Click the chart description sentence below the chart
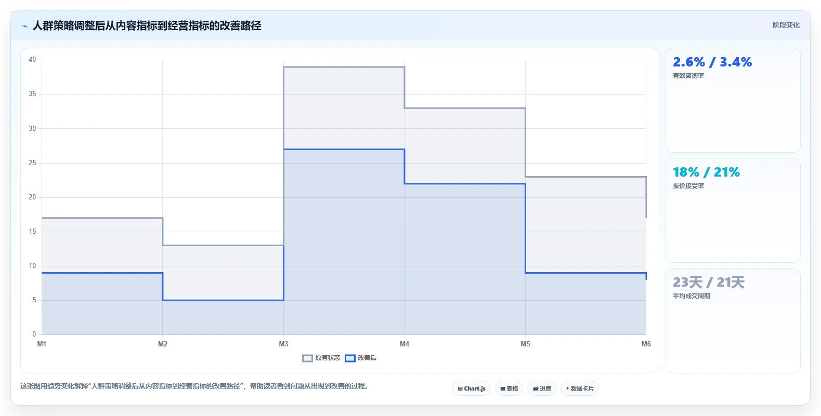 194,386
